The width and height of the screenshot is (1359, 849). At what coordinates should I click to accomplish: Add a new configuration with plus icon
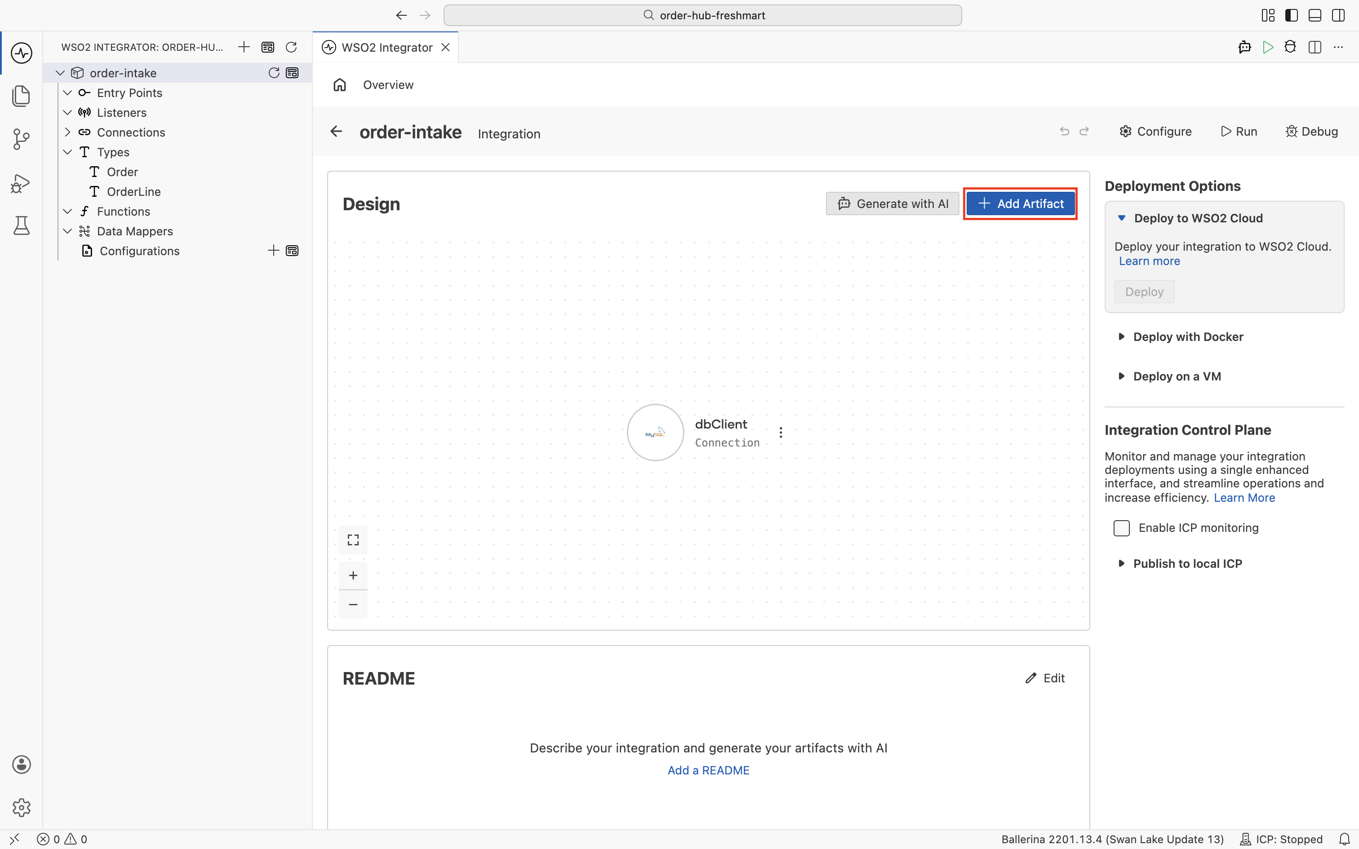(x=274, y=251)
